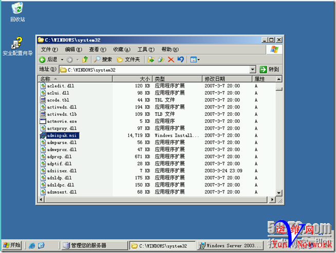Click the 2003-3-24 23:09 date cell
Viewport: 336px width, 253px height.
(x=223, y=171)
